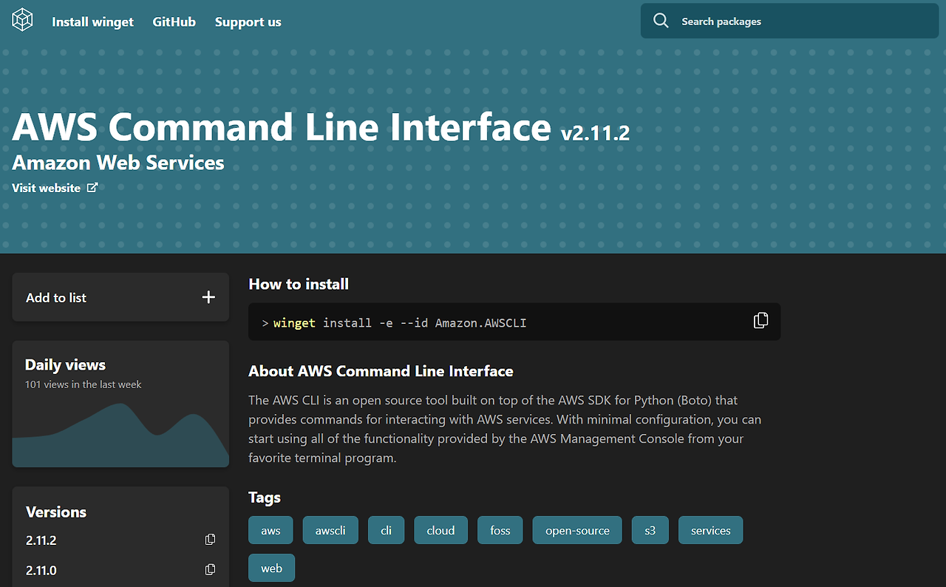Open Support us nav link
This screenshot has height=587, width=946.
[x=248, y=22]
